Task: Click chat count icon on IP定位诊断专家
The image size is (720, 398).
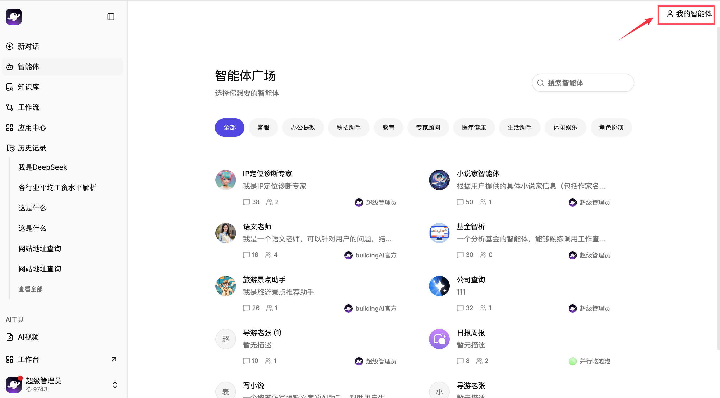Action: (246, 202)
